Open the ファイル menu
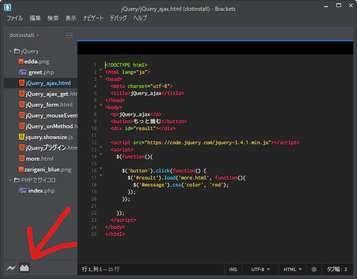Image resolution: width=357 pixels, height=279 pixels. pyautogui.click(x=15, y=18)
